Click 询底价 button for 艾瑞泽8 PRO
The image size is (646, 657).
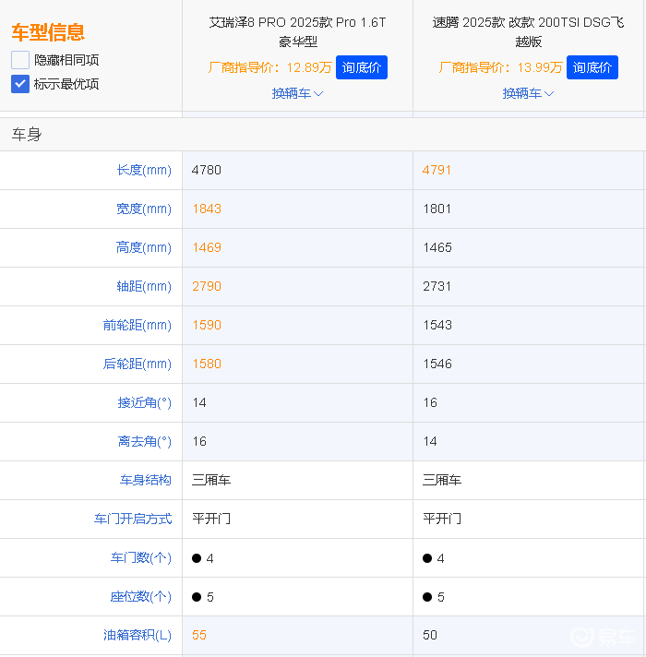pyautogui.click(x=362, y=67)
